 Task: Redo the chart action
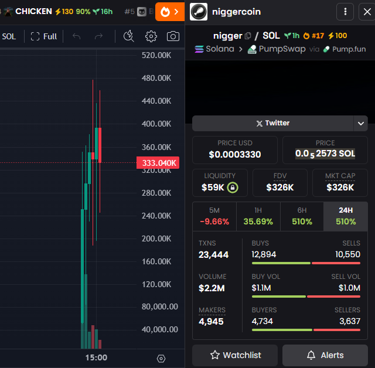[98, 36]
